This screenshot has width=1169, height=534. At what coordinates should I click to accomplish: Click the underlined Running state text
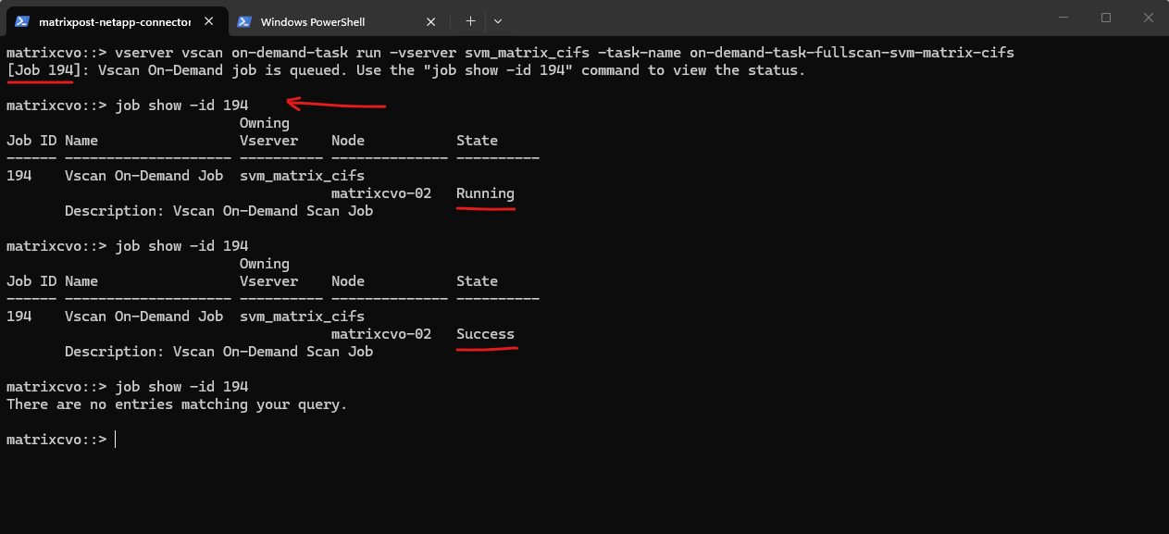[x=485, y=193]
